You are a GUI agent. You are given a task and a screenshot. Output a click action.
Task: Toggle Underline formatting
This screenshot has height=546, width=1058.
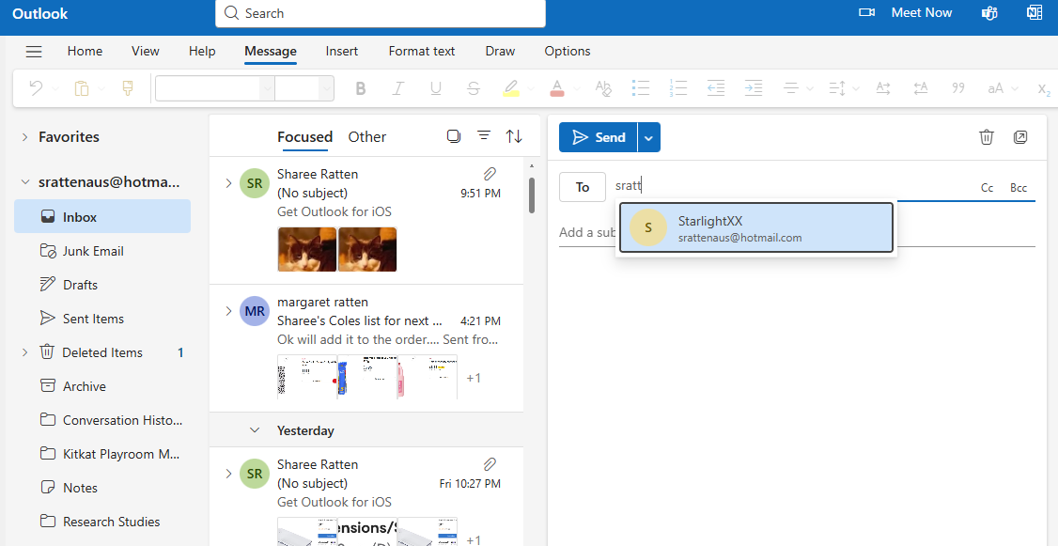(436, 88)
